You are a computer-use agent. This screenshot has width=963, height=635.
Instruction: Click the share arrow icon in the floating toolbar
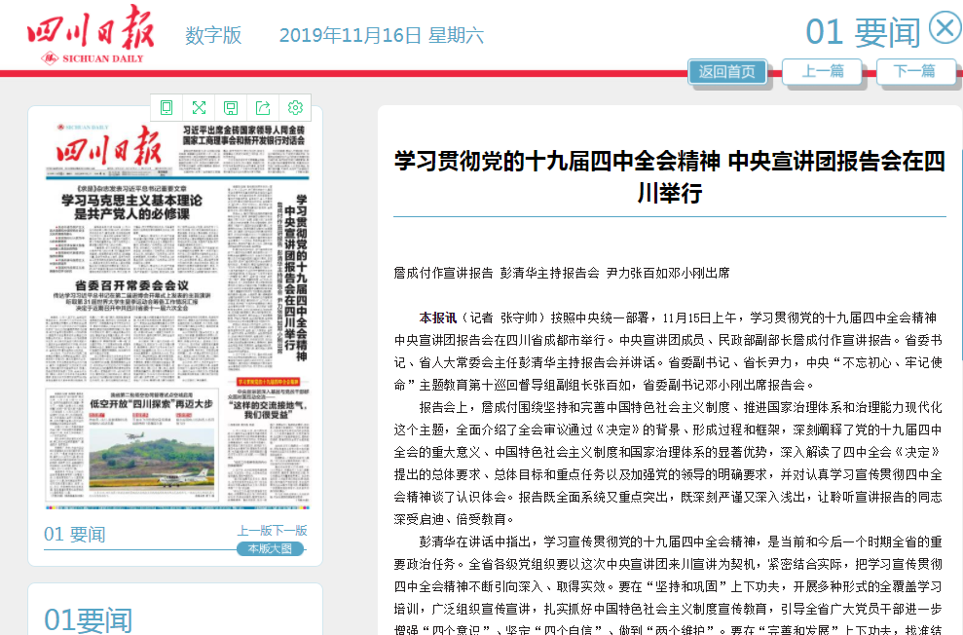pos(263,108)
